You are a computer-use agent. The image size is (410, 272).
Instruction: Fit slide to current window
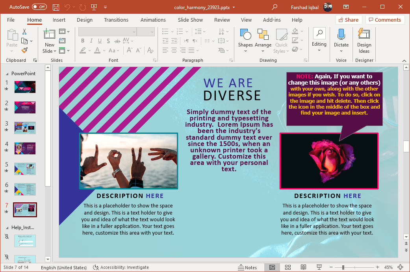tap(401, 267)
